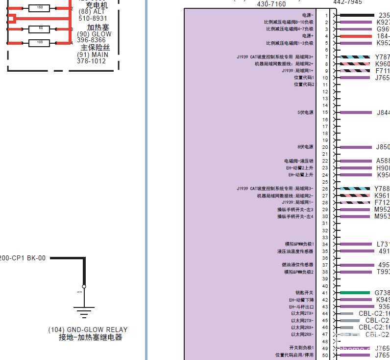Click '燃油液位传感器' label
390x360 pixels.
pyautogui.click(x=298, y=265)
